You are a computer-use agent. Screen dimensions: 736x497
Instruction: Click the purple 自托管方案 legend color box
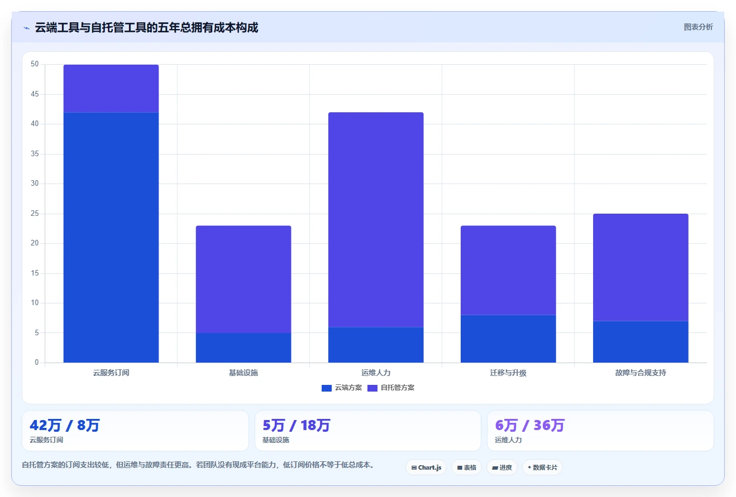372,388
